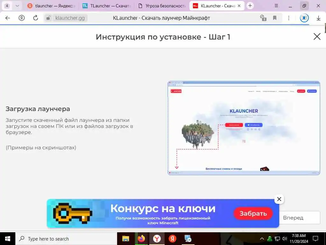Click the Вперед button
This screenshot has width=326, height=245.
[299, 218]
